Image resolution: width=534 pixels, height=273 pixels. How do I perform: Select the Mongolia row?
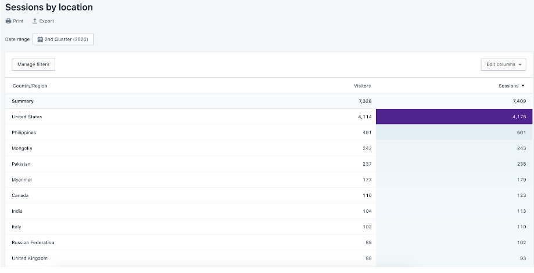point(269,148)
